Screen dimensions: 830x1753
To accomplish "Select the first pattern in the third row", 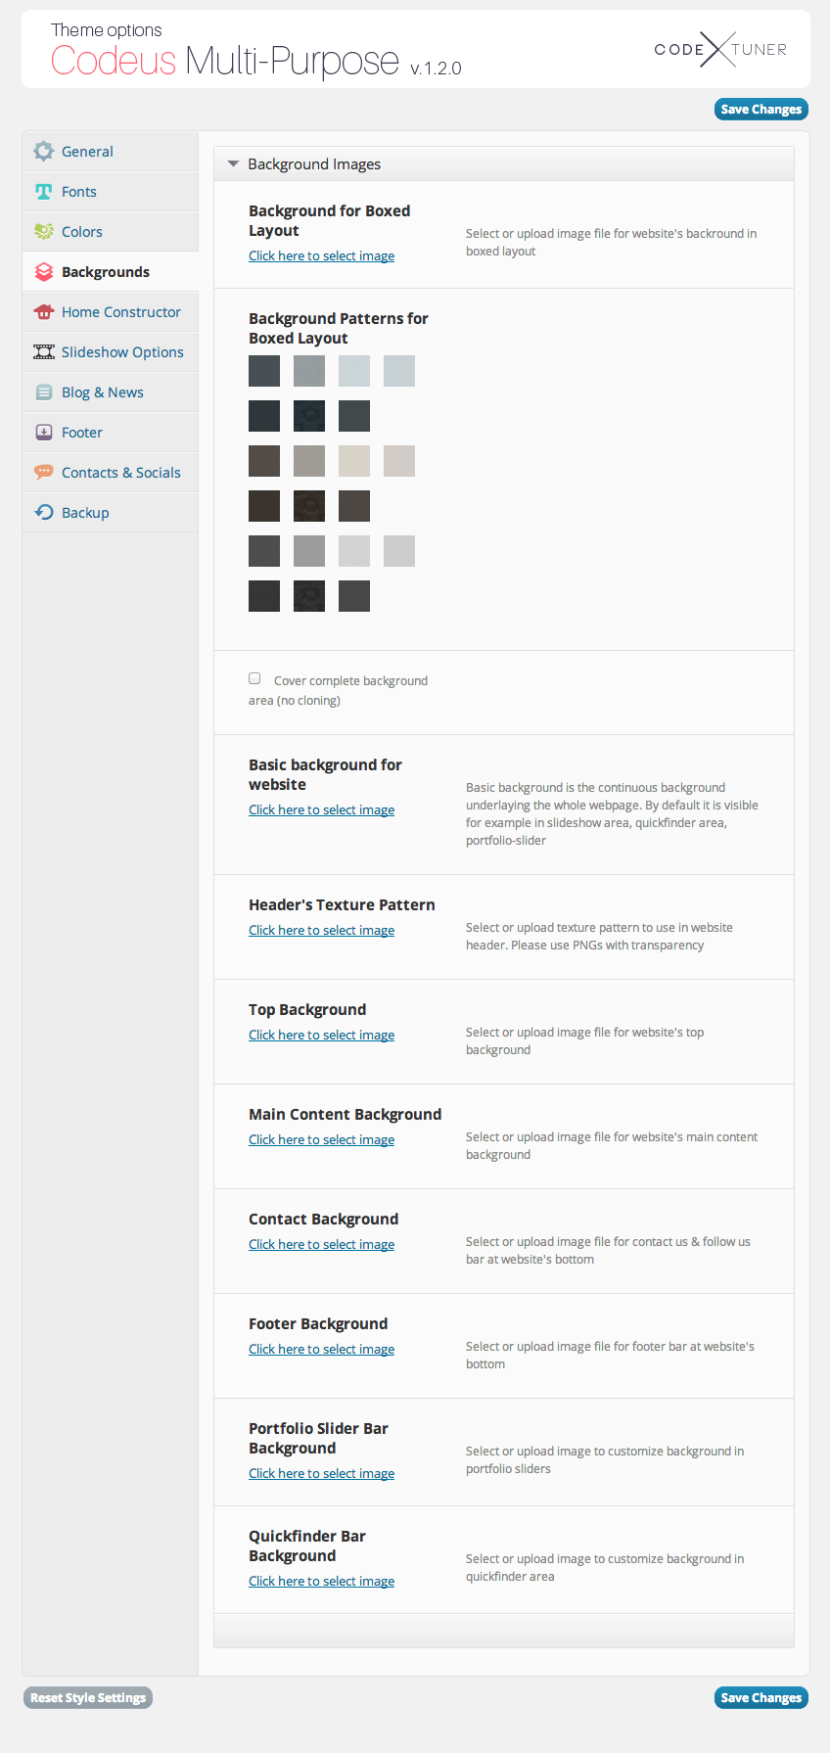I will (264, 461).
